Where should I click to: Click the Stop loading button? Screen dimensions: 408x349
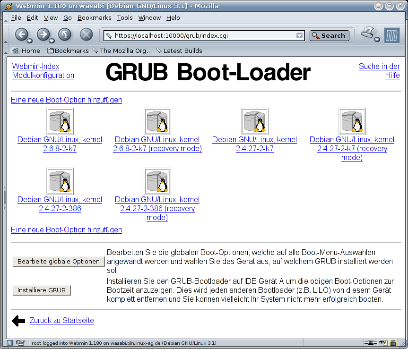click(x=86, y=34)
